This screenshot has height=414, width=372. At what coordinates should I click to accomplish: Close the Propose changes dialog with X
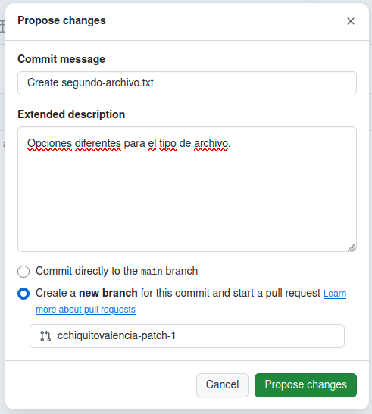point(351,21)
